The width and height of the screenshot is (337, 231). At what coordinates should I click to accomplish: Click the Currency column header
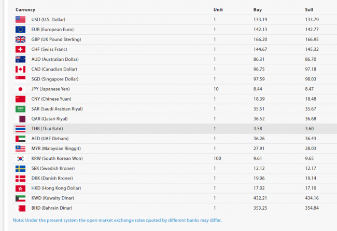click(25, 9)
